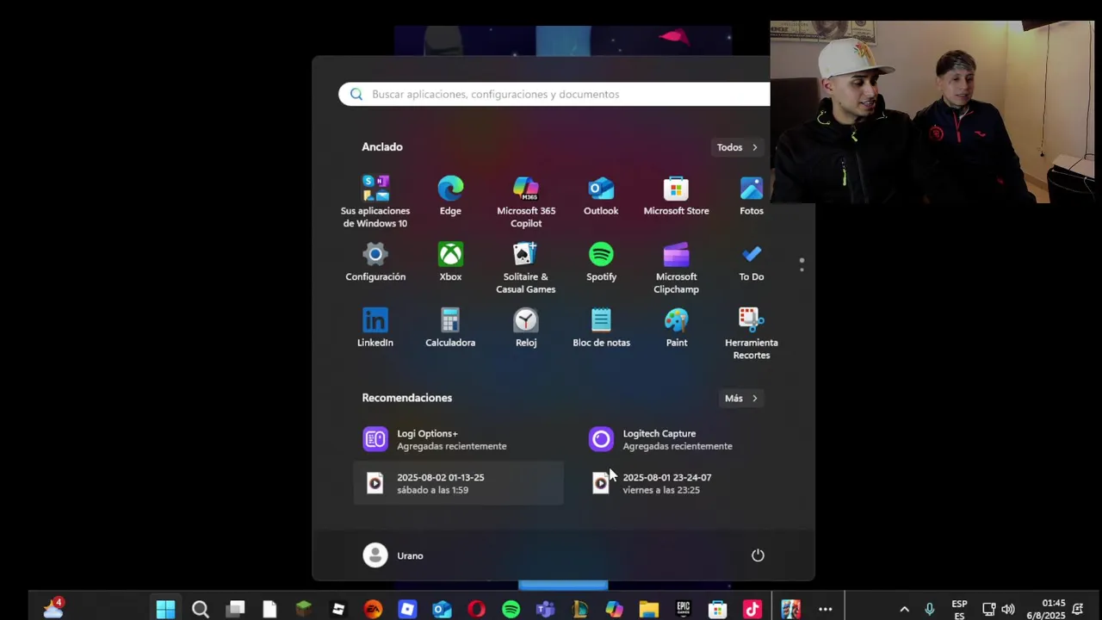Open video file 2025-08-01 23-24-07
Viewport: 1102px width, 620px height.
click(684, 483)
